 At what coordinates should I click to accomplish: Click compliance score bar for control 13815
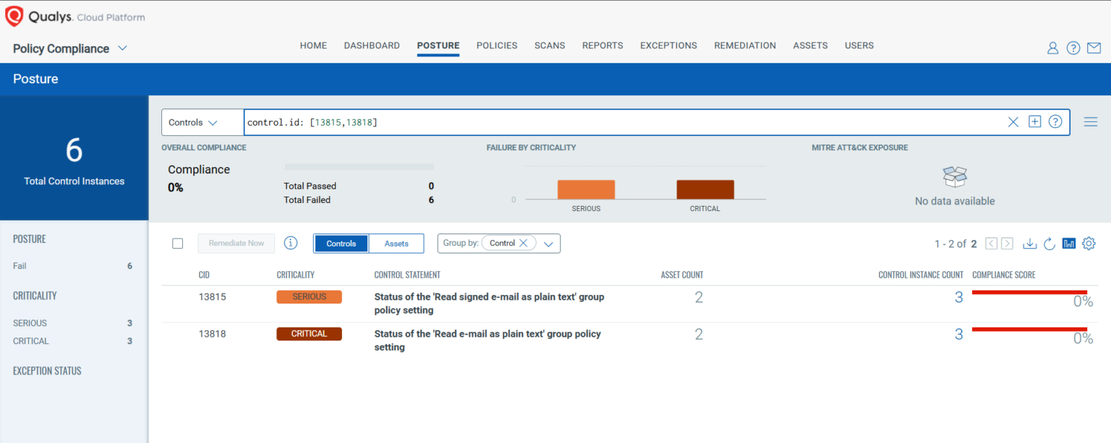1030,292
